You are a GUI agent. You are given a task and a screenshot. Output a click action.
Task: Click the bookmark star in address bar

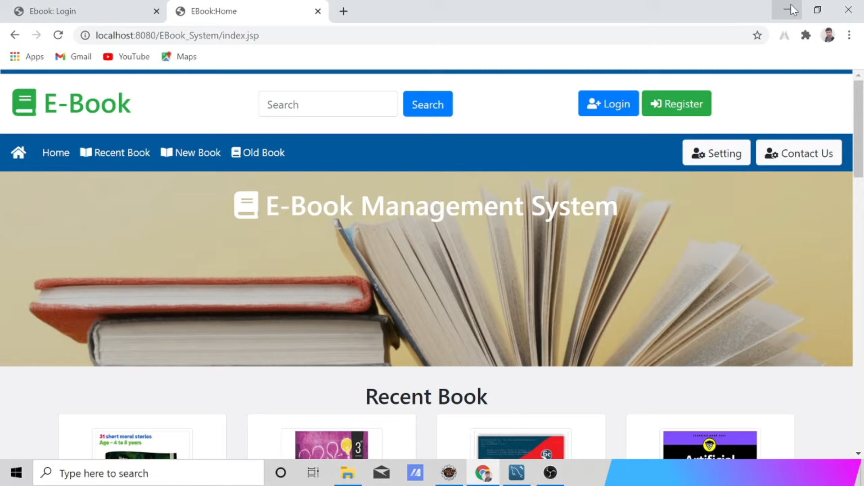tap(757, 35)
